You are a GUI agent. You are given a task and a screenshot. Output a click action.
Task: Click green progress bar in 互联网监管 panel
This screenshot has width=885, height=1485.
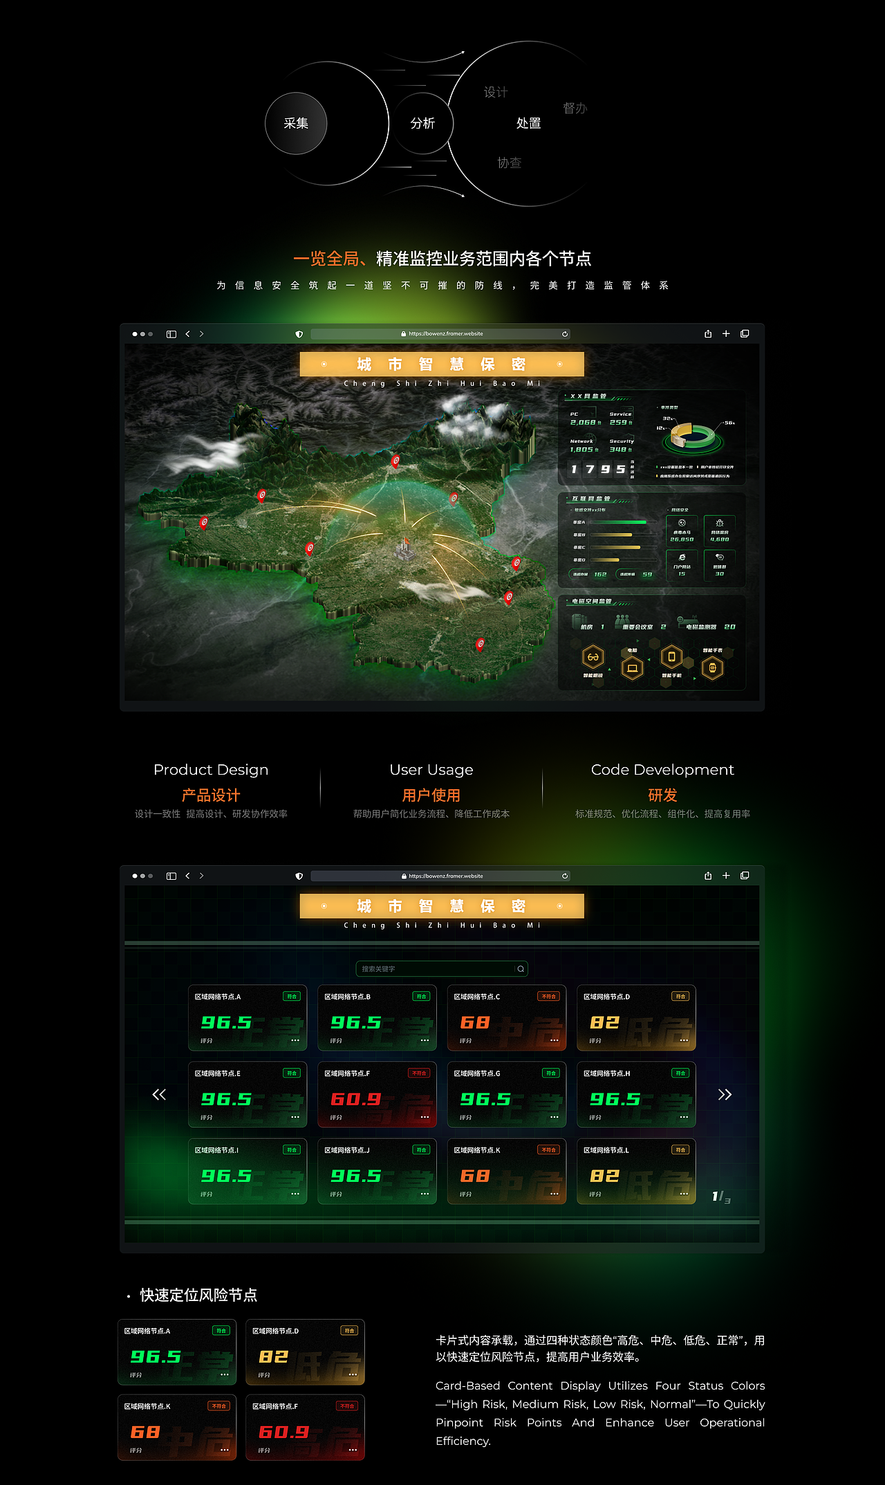click(617, 522)
